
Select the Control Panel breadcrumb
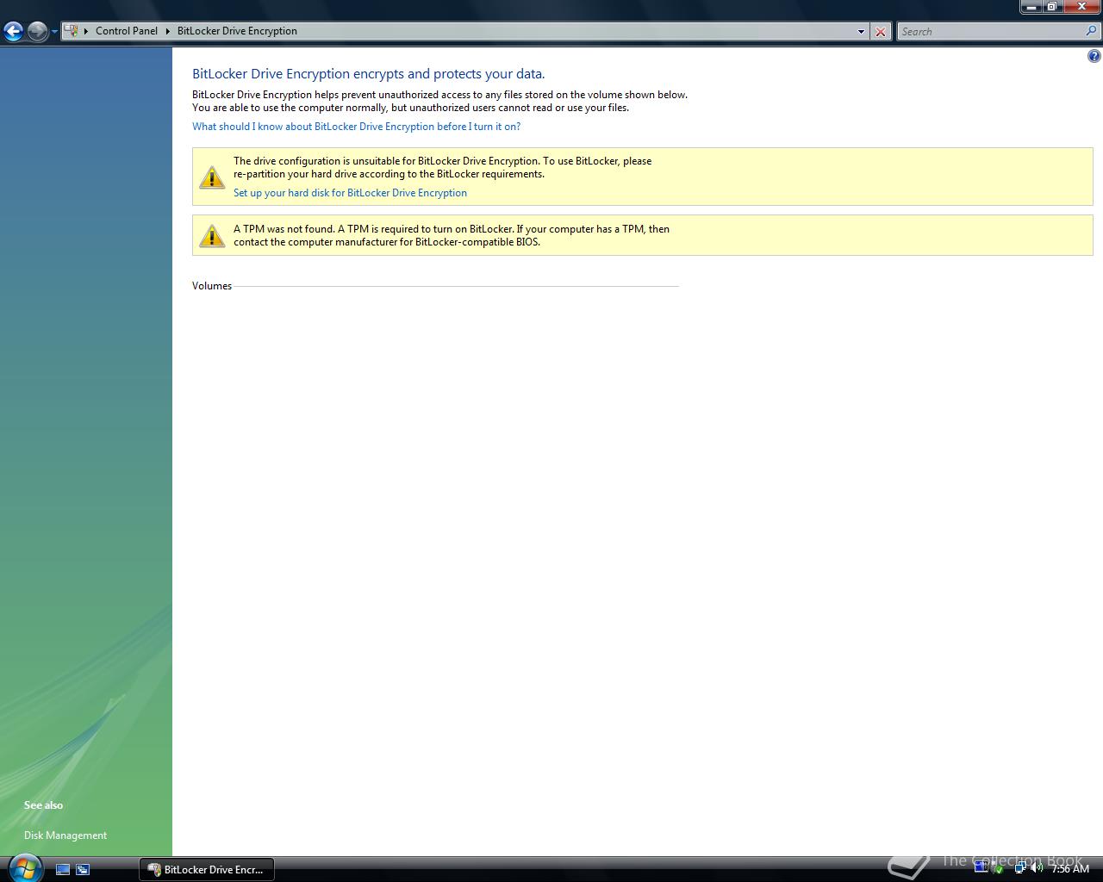click(127, 31)
